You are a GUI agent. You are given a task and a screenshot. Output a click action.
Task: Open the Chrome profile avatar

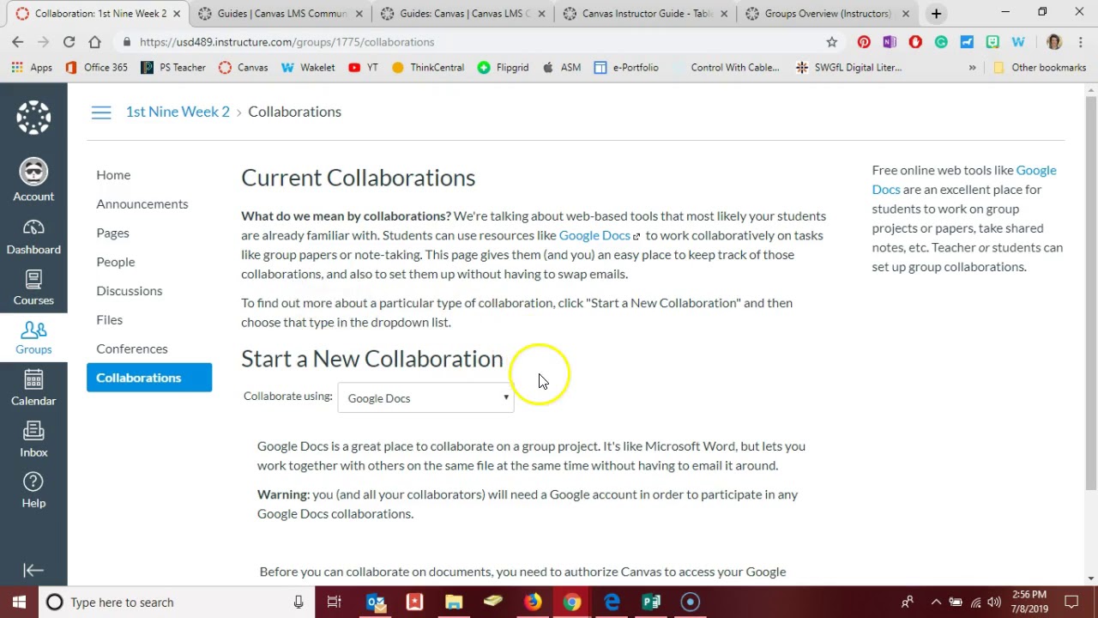1054,41
